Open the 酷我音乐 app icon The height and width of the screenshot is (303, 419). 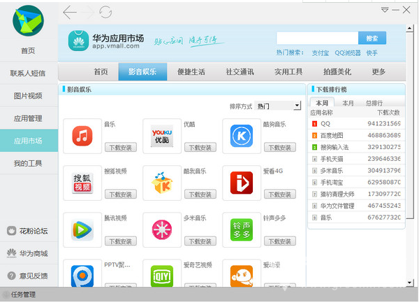click(x=162, y=183)
